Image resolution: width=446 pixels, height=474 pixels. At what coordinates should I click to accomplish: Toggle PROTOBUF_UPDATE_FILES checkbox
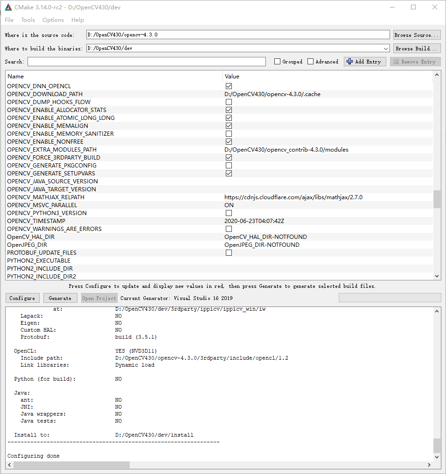point(229,252)
